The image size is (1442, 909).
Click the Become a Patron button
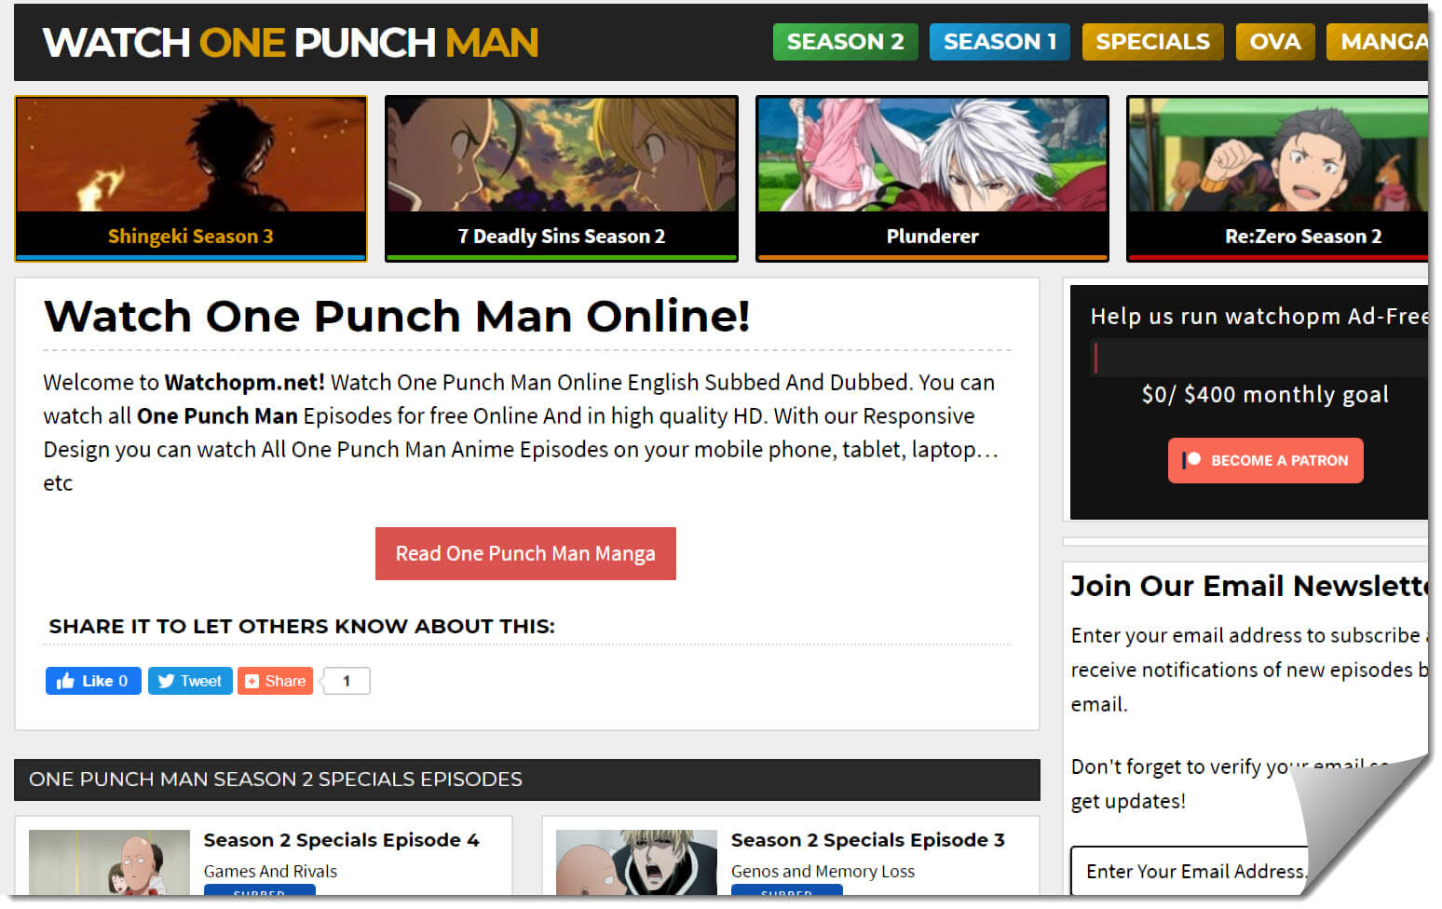(x=1265, y=460)
